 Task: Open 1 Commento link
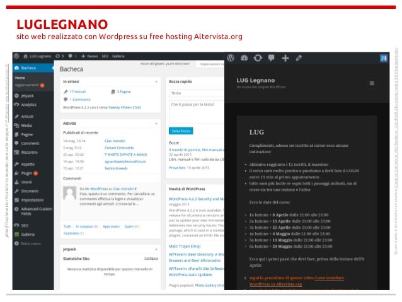pos(80,100)
